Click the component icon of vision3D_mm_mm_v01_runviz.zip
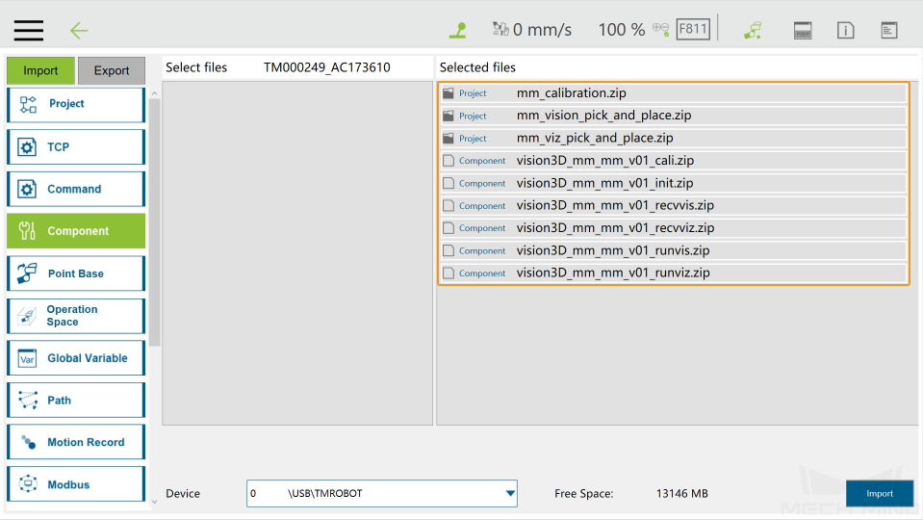This screenshot has height=520, width=923. pyautogui.click(x=449, y=273)
